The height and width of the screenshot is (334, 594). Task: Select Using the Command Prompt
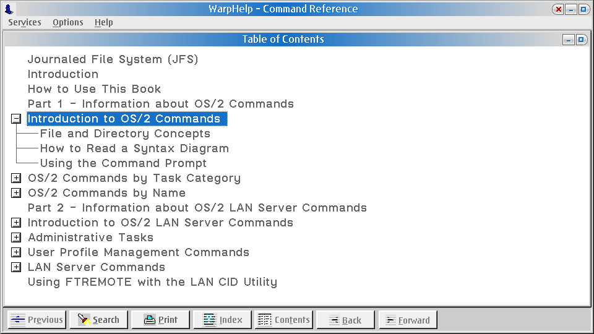(123, 163)
